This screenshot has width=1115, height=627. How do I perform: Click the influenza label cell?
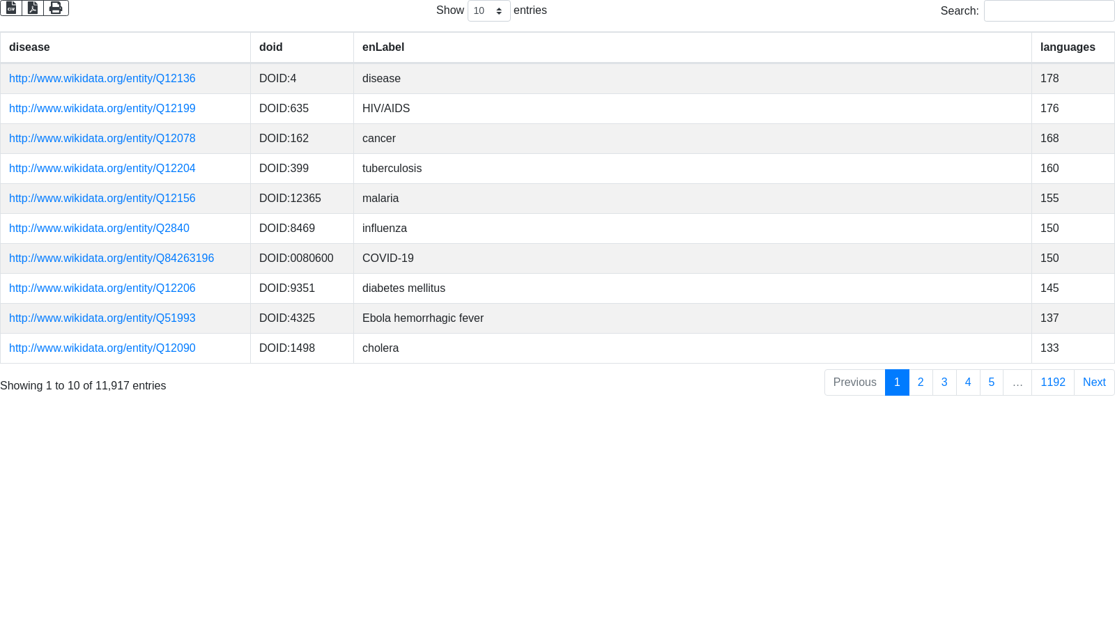[x=693, y=229]
